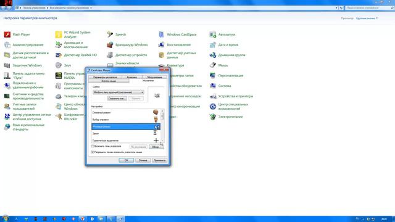
Task: Open Датчик расположения и другие датчики
Action: coord(30,55)
